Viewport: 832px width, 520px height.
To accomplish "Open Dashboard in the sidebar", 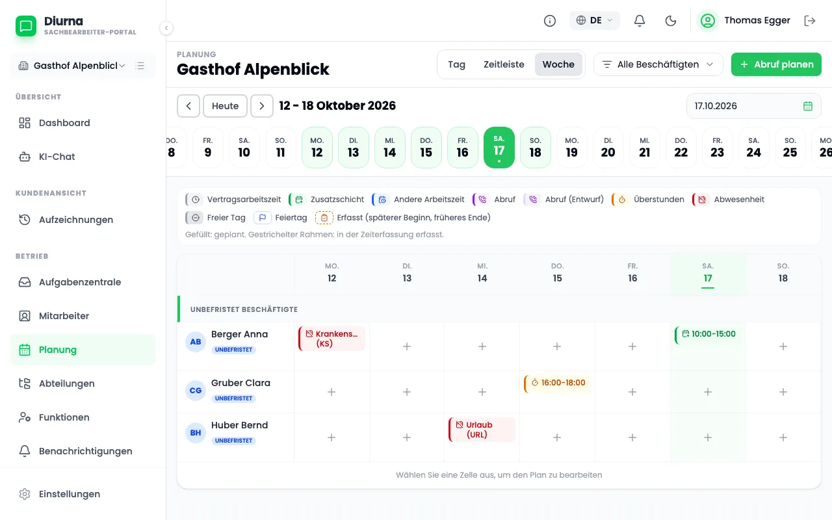I will (83, 123).
